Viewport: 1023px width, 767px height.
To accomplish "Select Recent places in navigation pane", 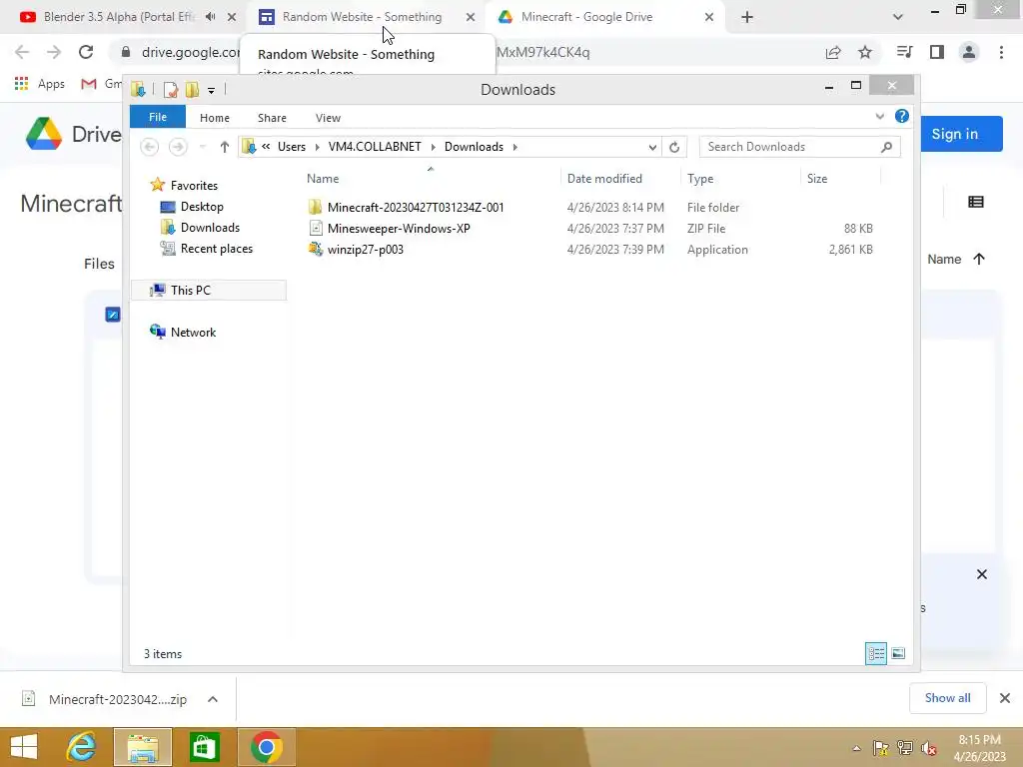I will click(x=217, y=248).
